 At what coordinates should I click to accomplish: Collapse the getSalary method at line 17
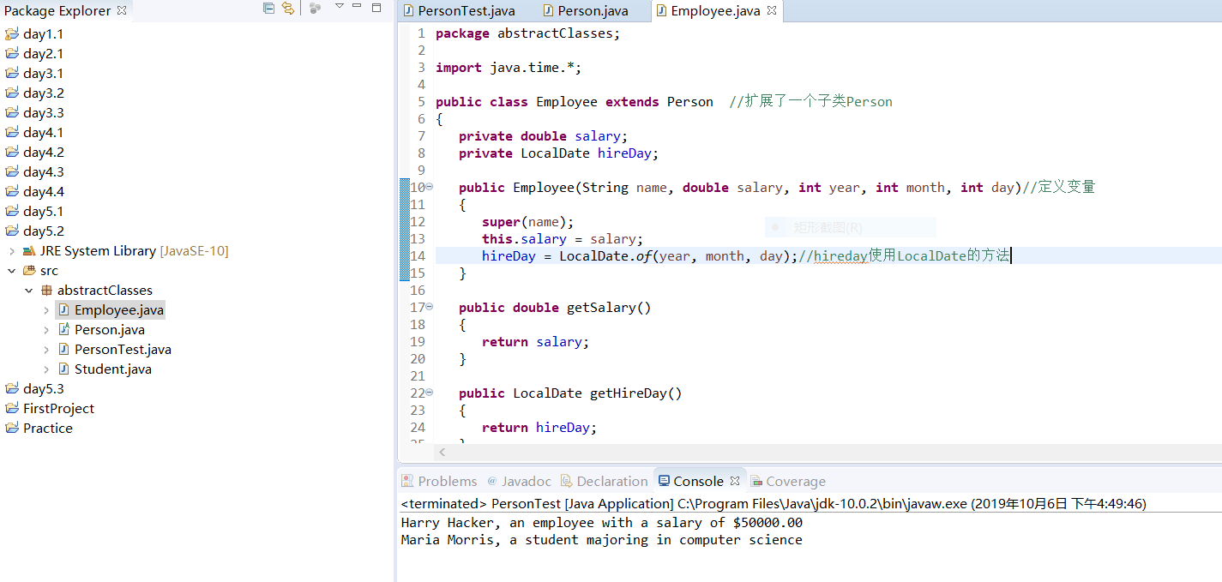tap(430, 307)
